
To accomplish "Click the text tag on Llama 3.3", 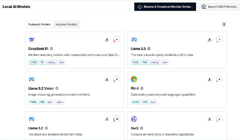I will pos(165,62).
